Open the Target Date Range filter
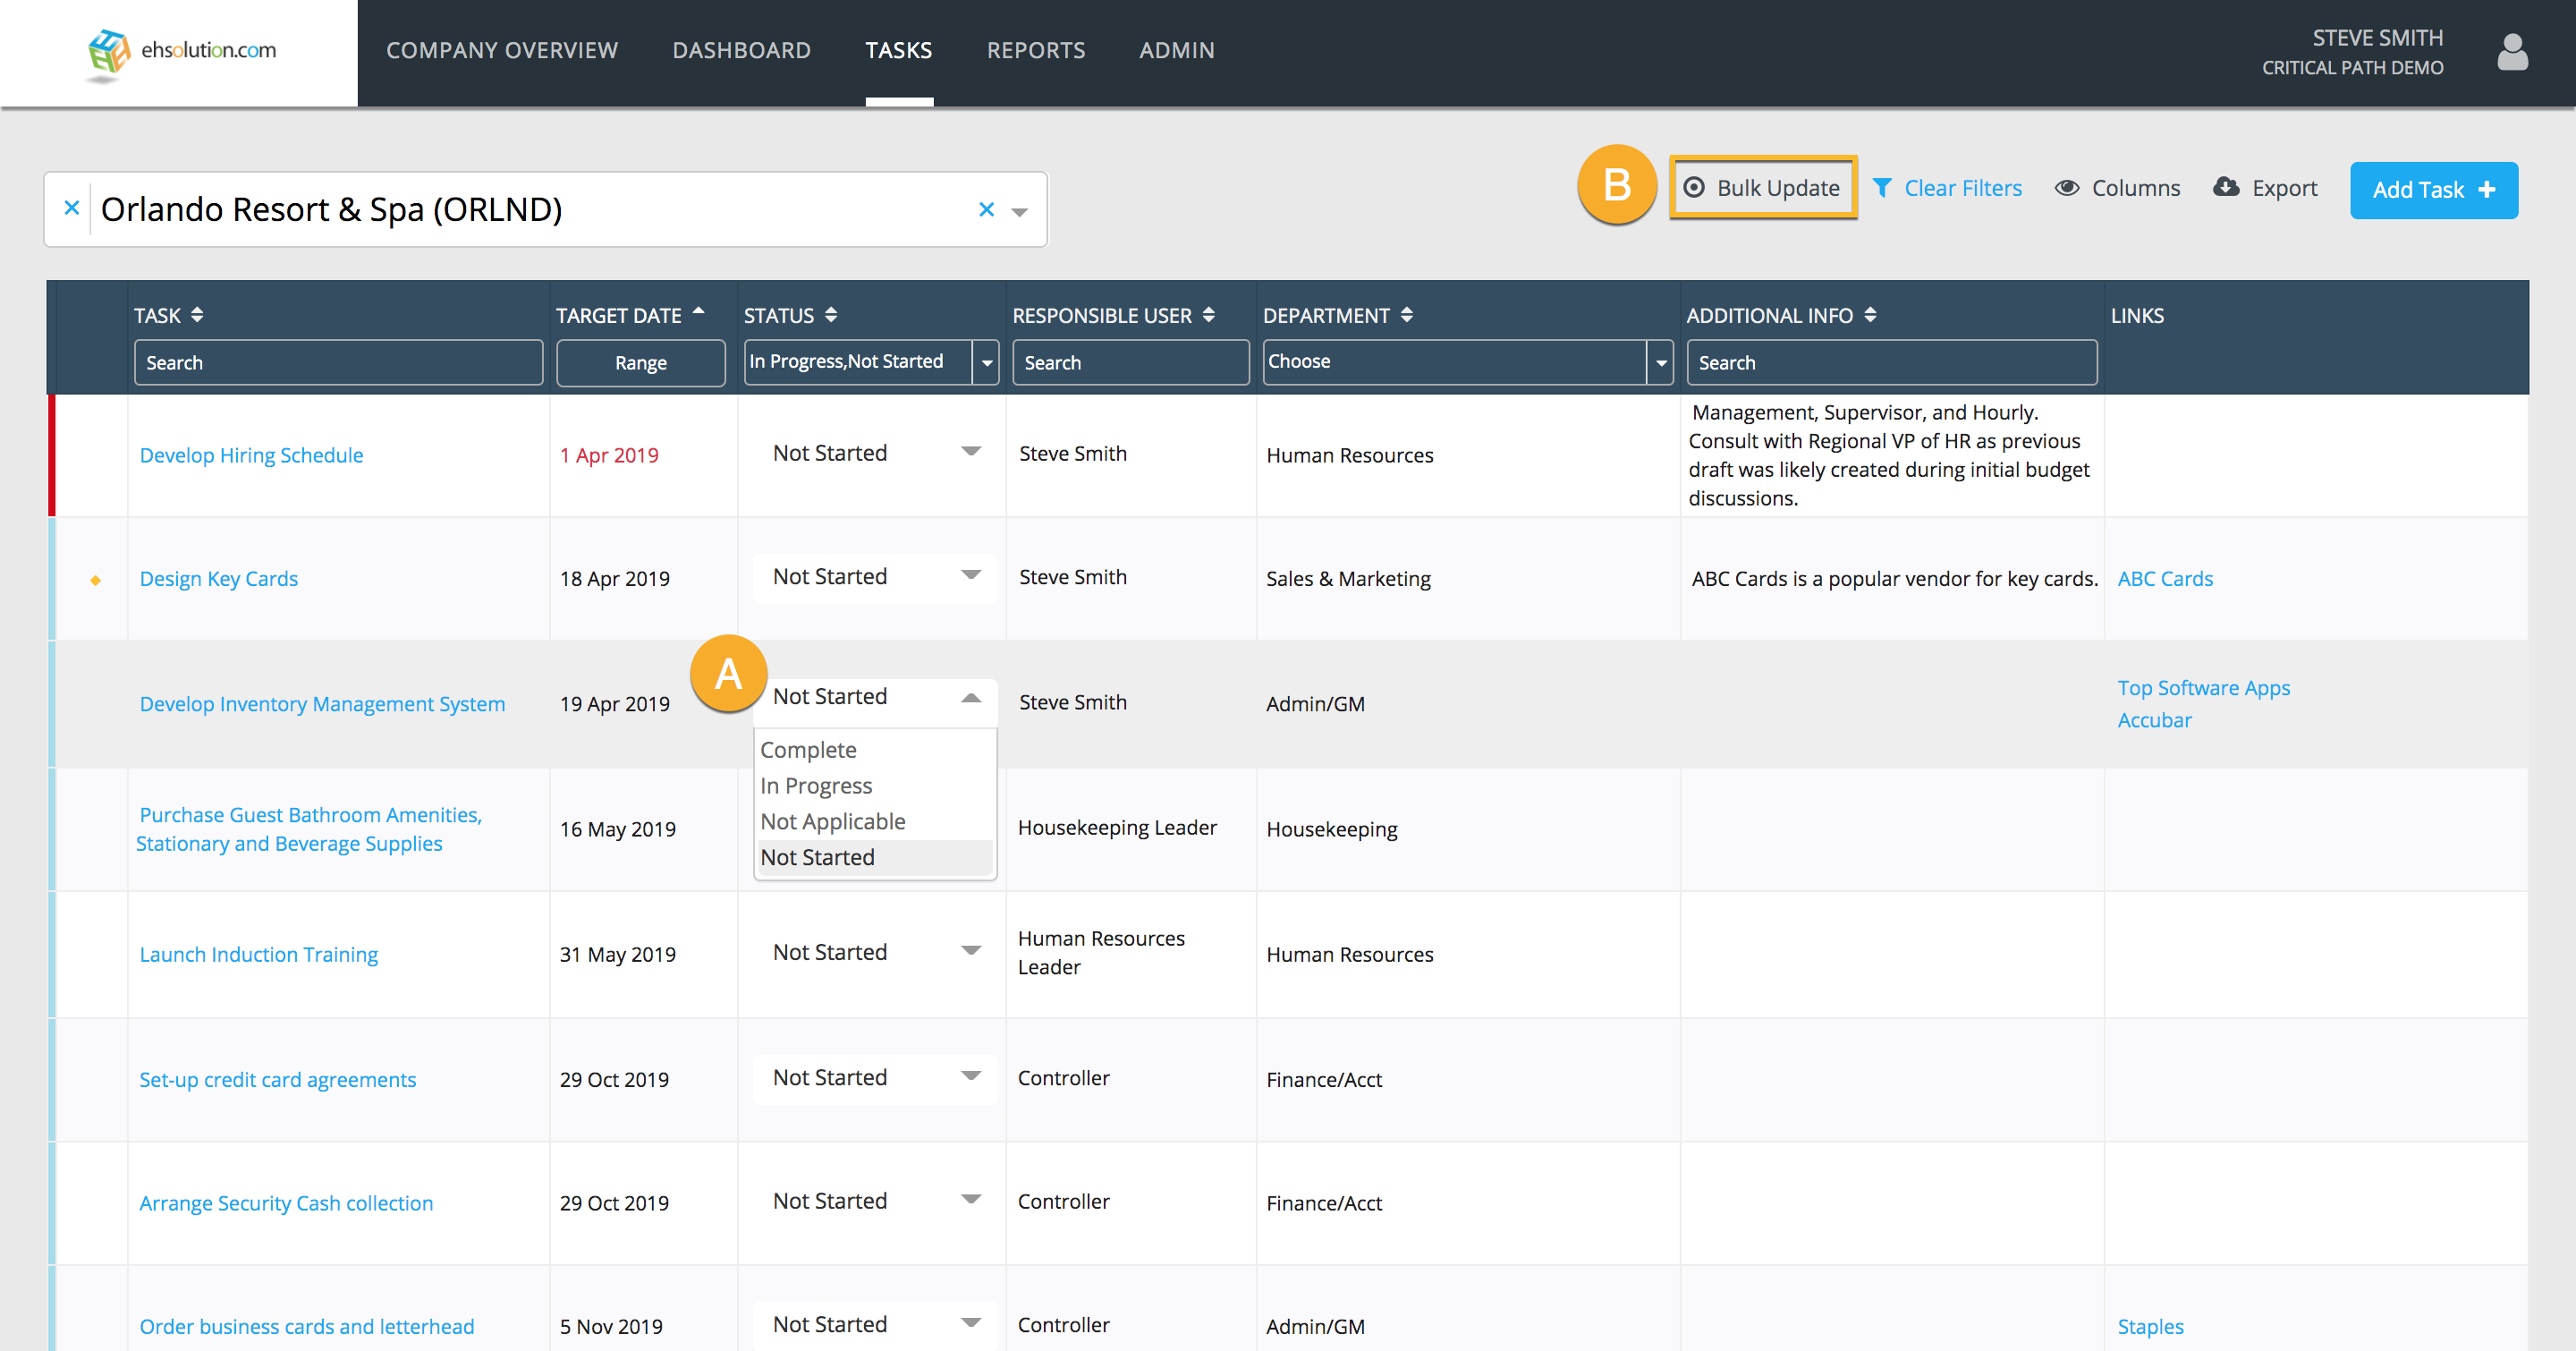The height and width of the screenshot is (1351, 2576). pyautogui.click(x=640, y=362)
